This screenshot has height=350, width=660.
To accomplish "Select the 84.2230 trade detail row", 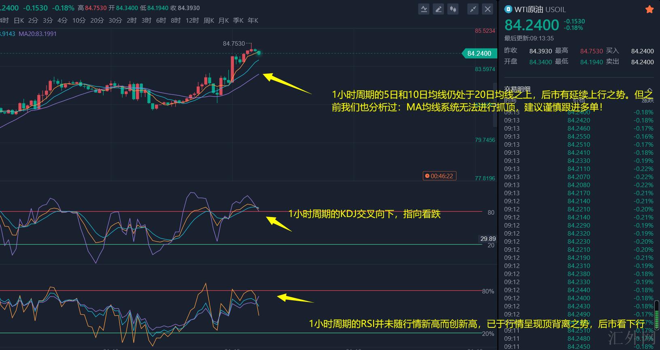I will tap(579, 242).
